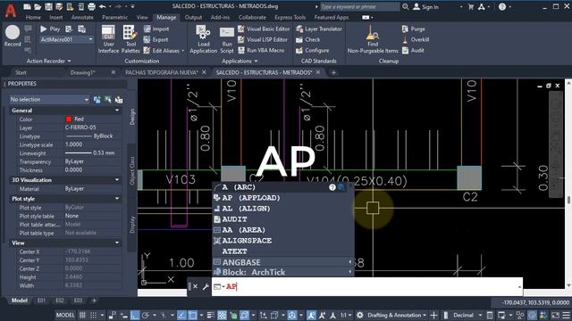572x321 pixels.
Task: Click CAD Standards Configure
Action: click(312, 50)
